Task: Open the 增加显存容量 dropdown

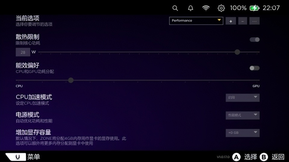Action: pos(242,133)
